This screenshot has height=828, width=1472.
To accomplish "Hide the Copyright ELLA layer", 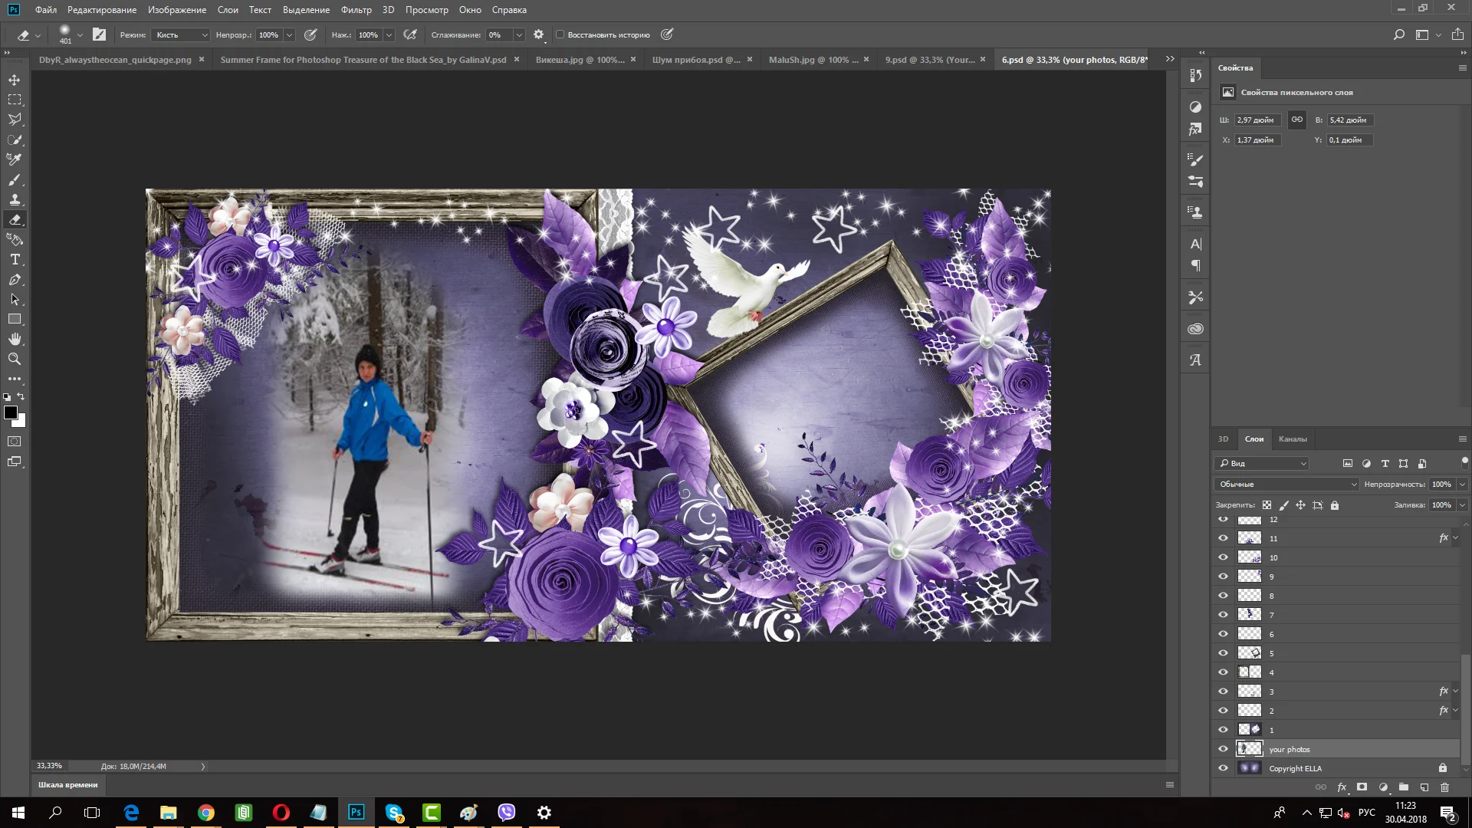I will tap(1224, 768).
